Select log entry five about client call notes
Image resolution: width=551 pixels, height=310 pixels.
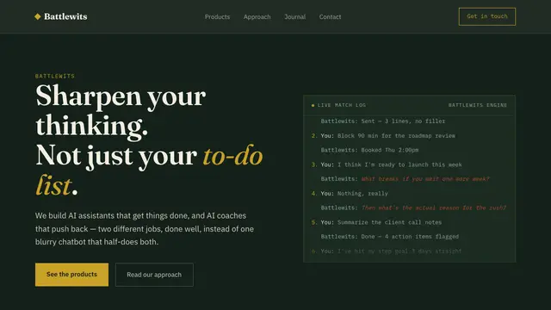tap(376, 222)
